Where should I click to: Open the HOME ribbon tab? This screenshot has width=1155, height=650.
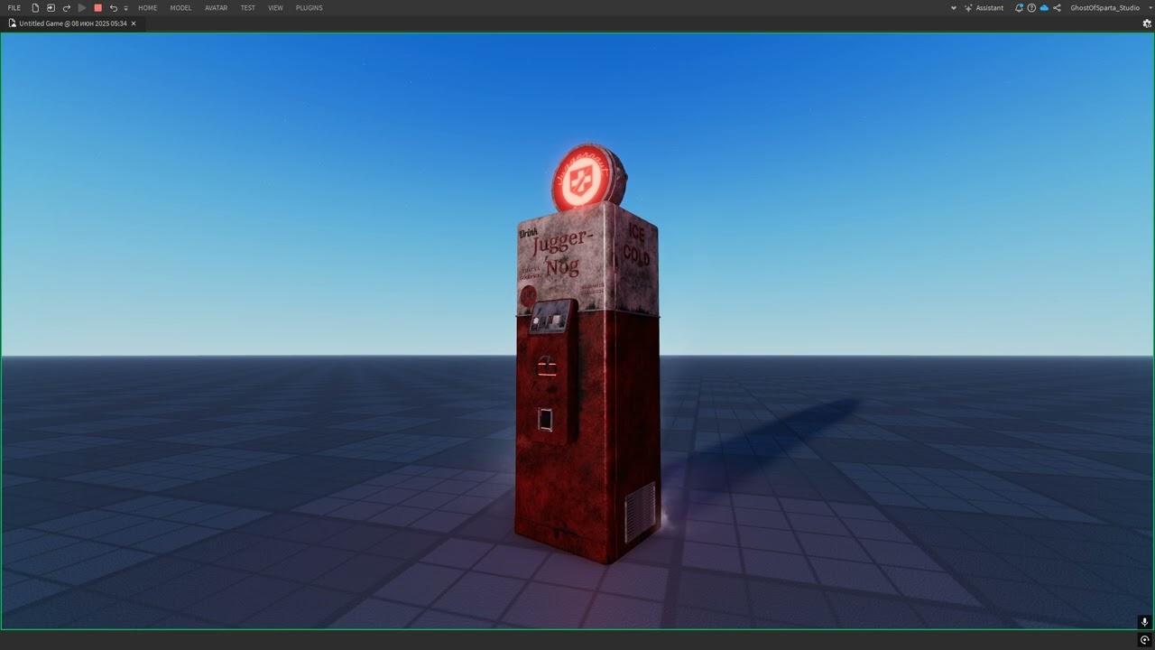[x=147, y=8]
